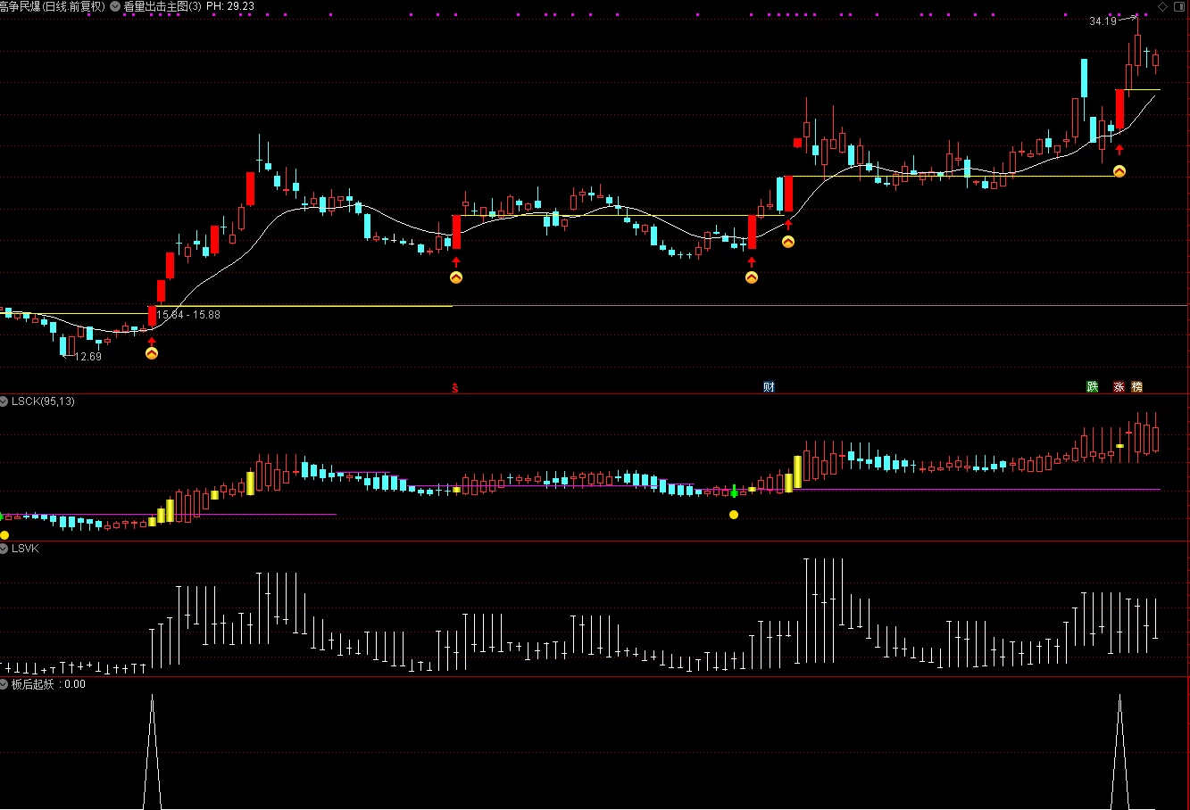This screenshot has height=810, width=1190.
Task: Click the PH: 29.23 value
Action: click(230, 6)
